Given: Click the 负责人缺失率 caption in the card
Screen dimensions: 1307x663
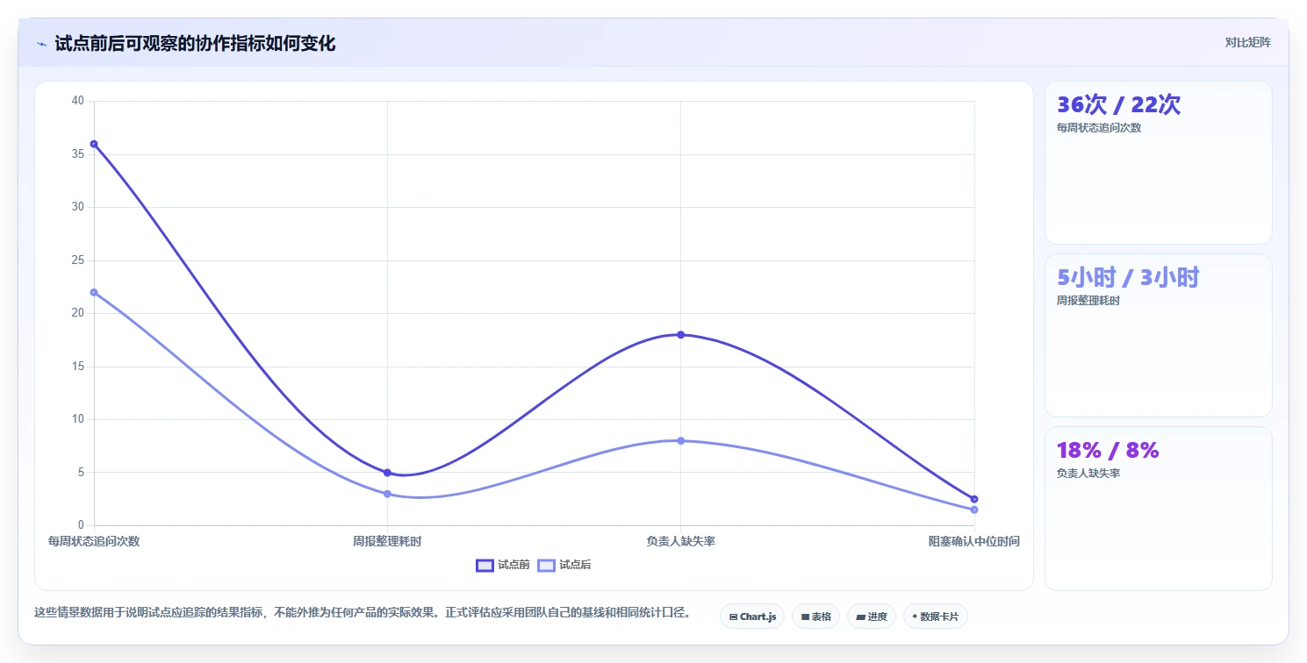Looking at the screenshot, I should 1088,474.
